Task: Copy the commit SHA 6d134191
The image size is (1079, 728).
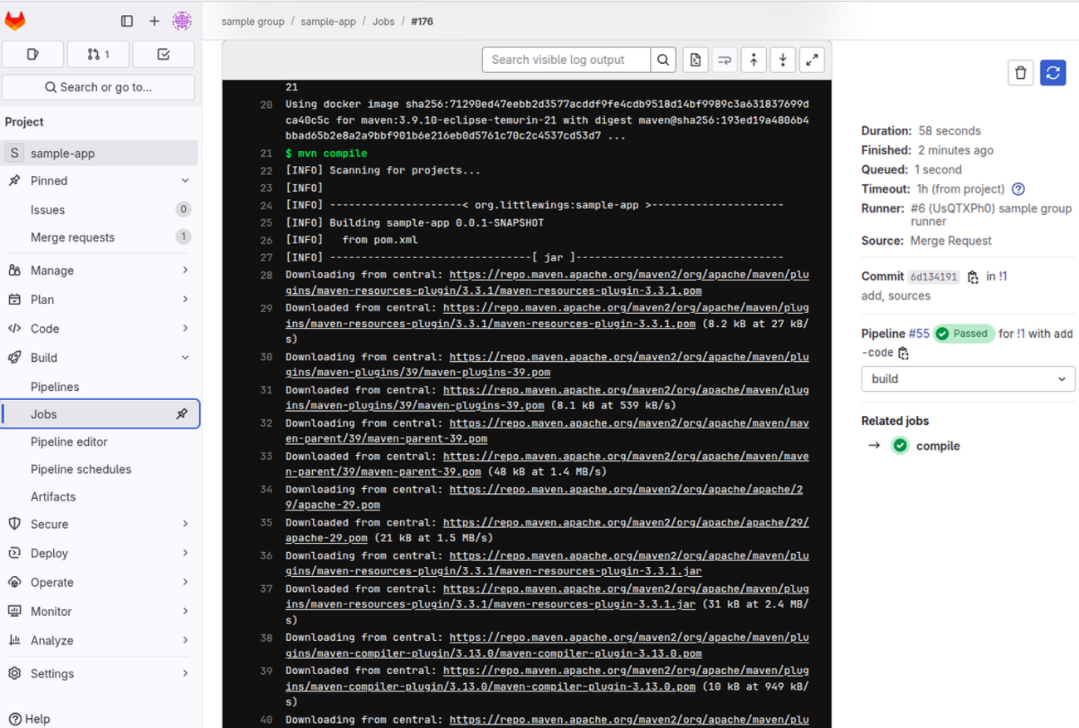Action: click(x=973, y=277)
